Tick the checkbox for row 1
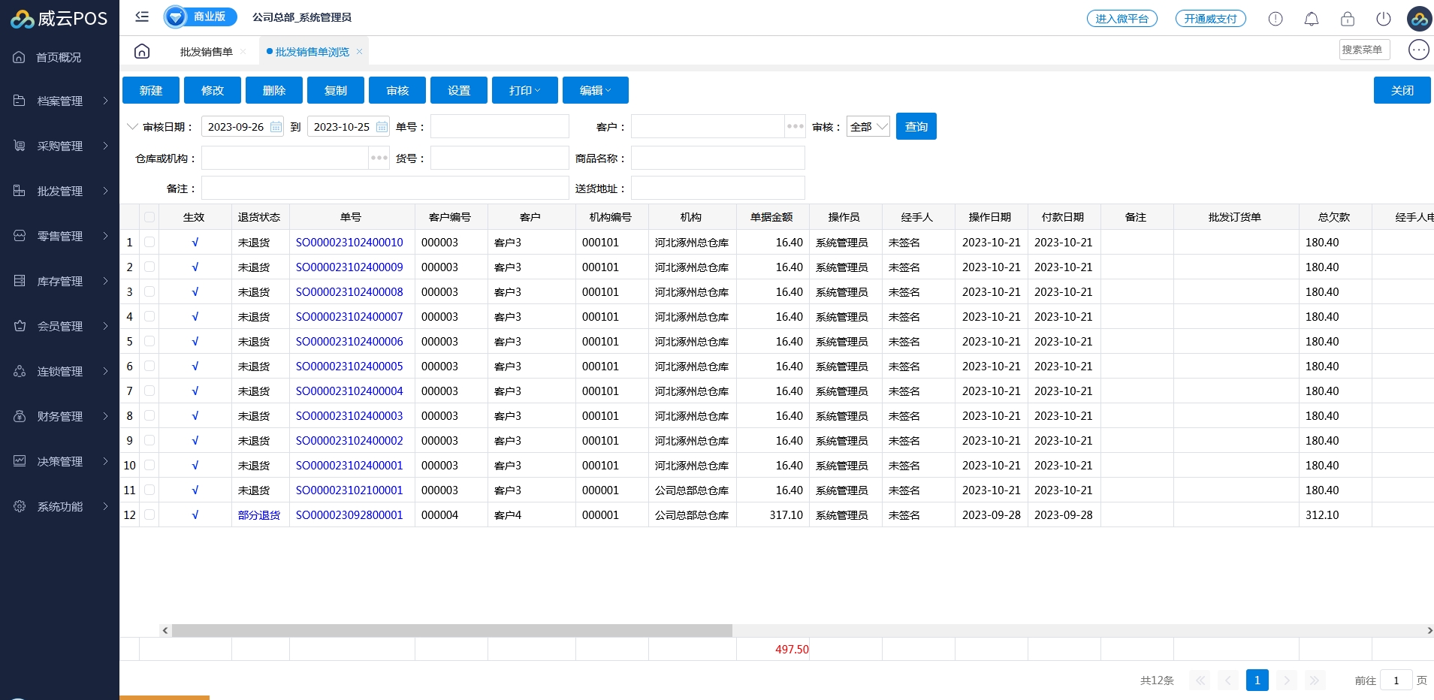The height and width of the screenshot is (700, 1434). (149, 242)
